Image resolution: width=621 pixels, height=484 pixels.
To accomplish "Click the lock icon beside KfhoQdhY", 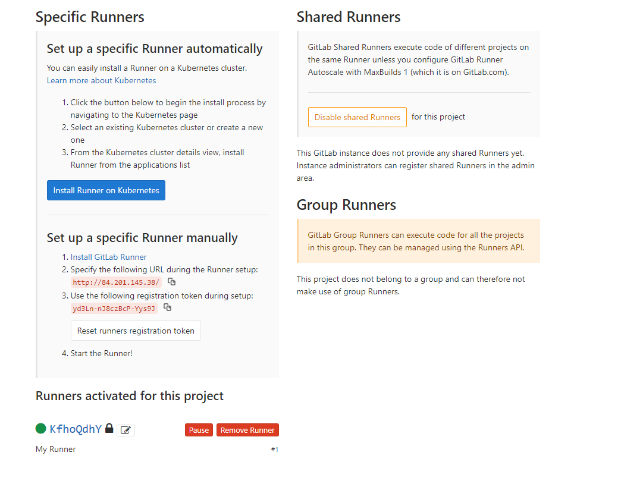I will (x=109, y=428).
